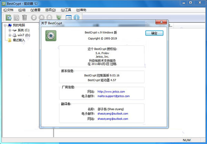Open the (C)文档 menu
The width and height of the screenshot is (207, 144).
[8, 10]
